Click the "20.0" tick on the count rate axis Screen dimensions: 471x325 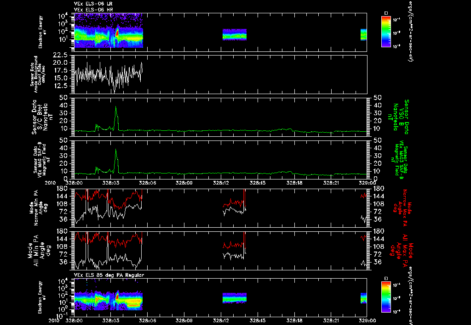tap(59, 63)
